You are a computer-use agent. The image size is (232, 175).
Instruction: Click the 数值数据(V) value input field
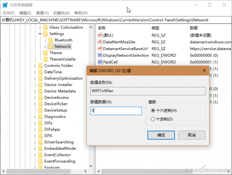[116, 111]
